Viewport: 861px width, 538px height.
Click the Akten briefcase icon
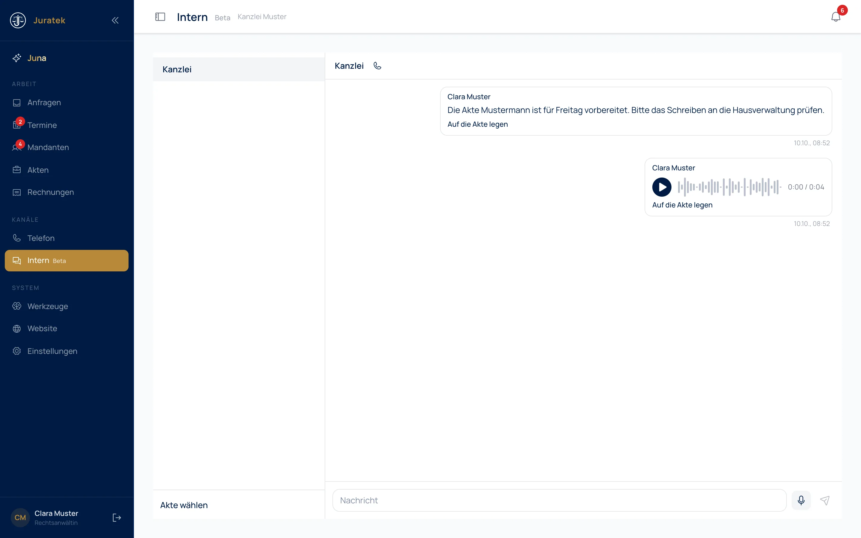click(17, 170)
